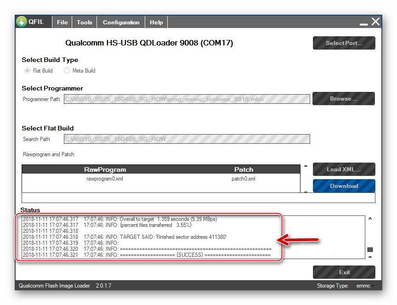Click Browse to choose programmer file
The width and height of the screenshot is (397, 305).
[344, 98]
